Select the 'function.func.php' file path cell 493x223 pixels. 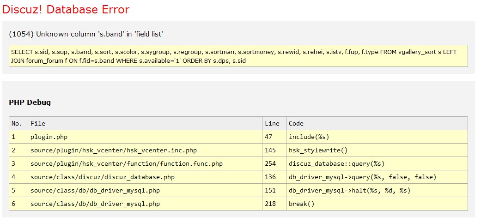point(145,163)
